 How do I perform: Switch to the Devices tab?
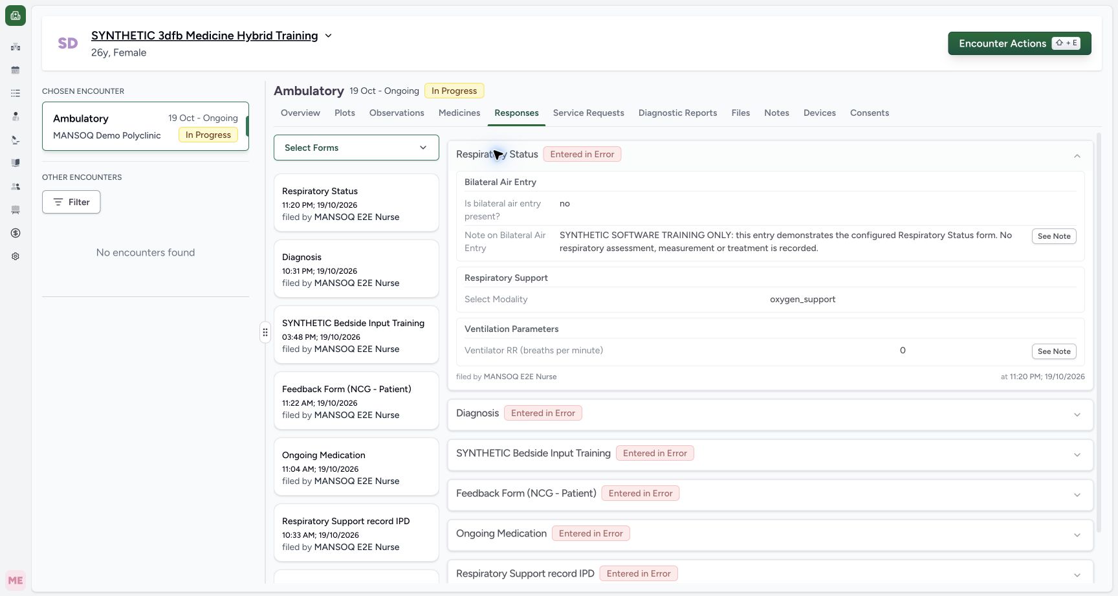(820, 113)
